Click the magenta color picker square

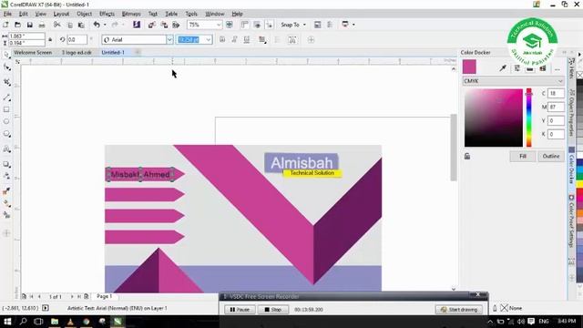[494, 118]
